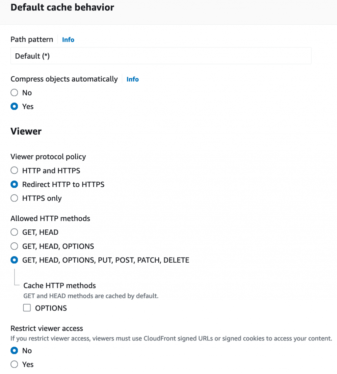This screenshot has height=374, width=337.
Task: Select No for Compress objects automatically
Action: tap(14, 93)
